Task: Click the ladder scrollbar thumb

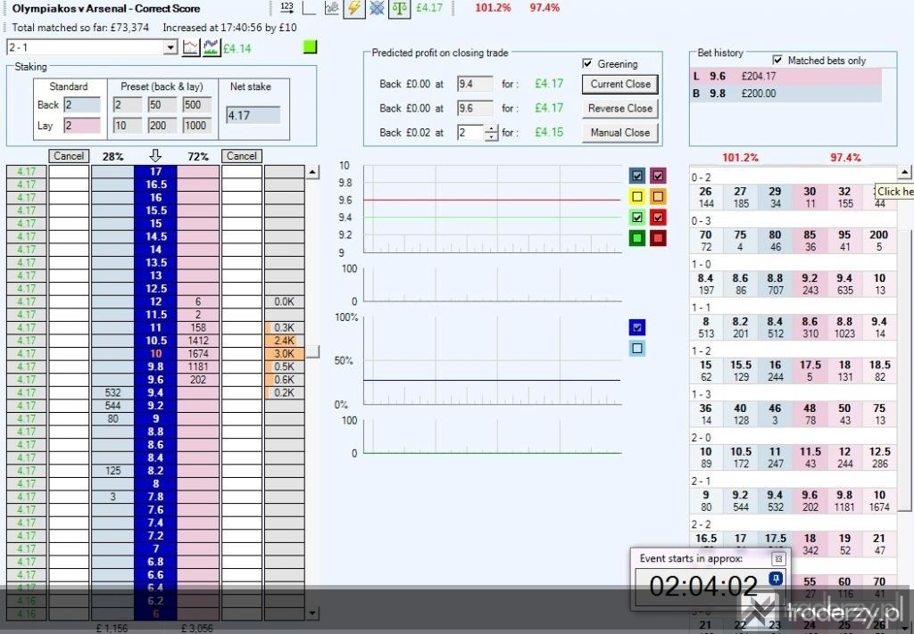Action: tap(313, 351)
